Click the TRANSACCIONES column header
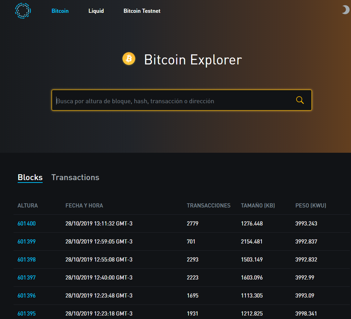This screenshot has width=351, height=319. [x=209, y=206]
